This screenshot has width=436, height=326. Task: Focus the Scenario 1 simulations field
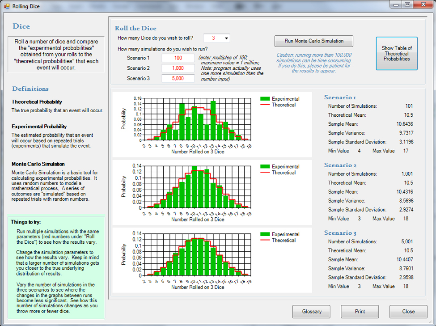point(178,58)
